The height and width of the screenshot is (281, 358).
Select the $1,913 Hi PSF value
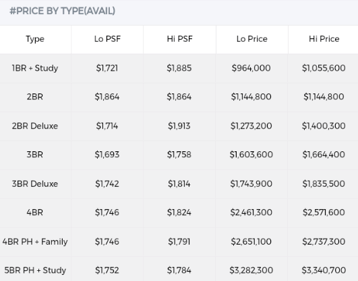(179, 126)
